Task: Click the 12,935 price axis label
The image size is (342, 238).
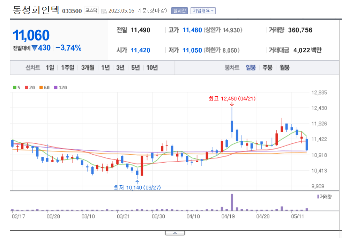Action: [319, 92]
